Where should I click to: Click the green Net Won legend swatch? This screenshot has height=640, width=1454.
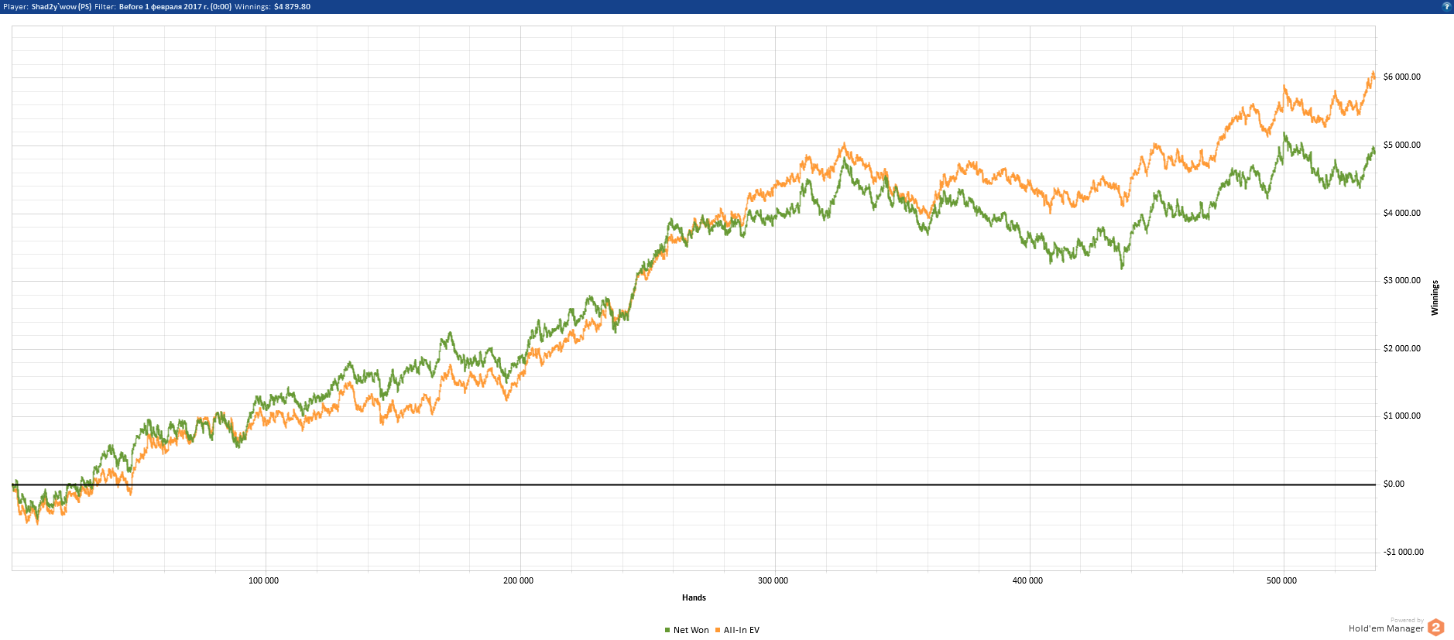(x=667, y=630)
